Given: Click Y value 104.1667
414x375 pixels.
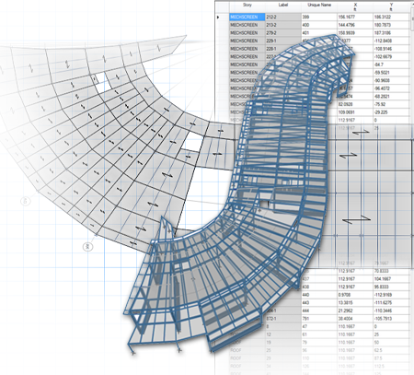Looking at the screenshot, I should [x=391, y=279].
